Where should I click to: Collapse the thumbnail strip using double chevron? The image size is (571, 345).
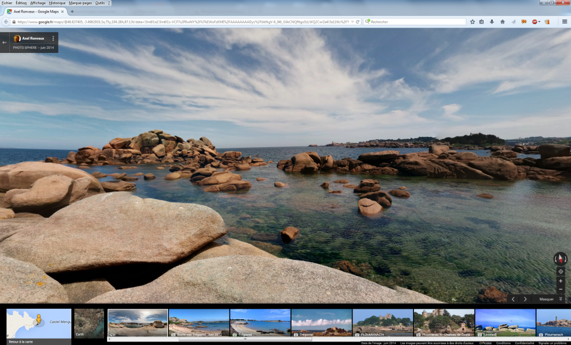(x=561, y=299)
